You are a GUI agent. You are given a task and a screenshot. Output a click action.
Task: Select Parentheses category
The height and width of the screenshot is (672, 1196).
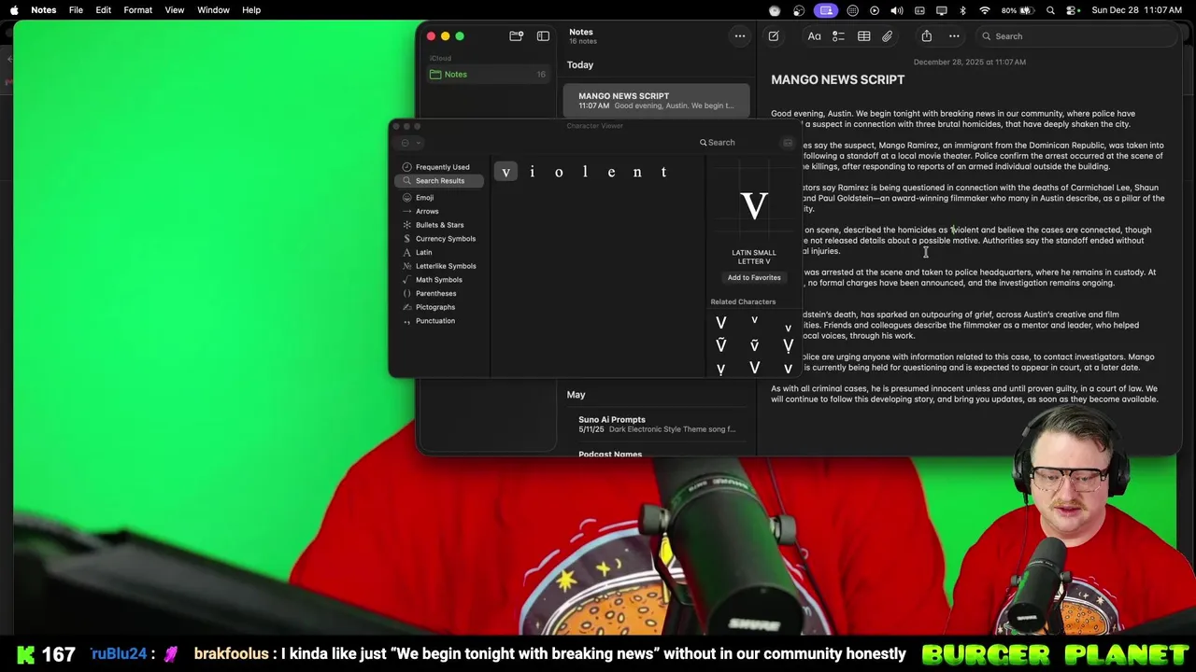click(x=439, y=293)
